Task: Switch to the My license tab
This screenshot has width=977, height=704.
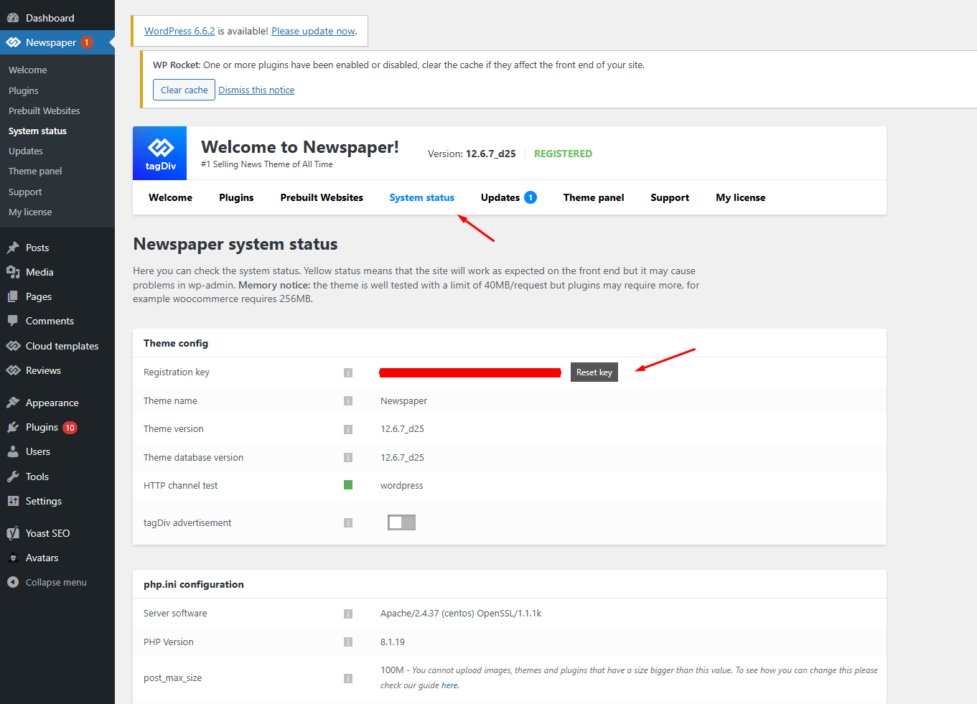Action: point(740,197)
